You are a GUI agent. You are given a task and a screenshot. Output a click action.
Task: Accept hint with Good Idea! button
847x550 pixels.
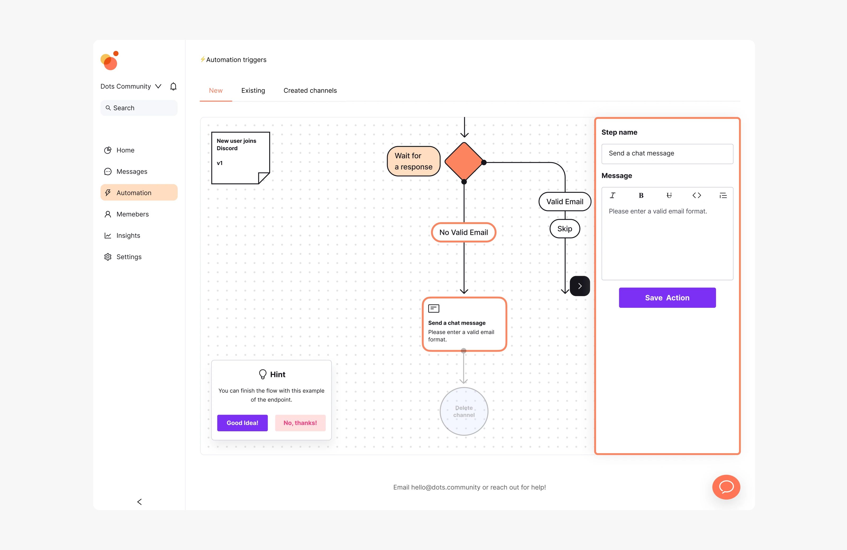(x=242, y=423)
